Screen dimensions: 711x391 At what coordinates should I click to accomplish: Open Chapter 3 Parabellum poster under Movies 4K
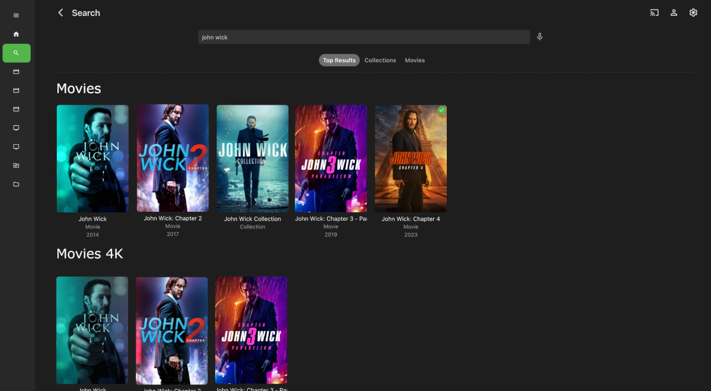251,330
